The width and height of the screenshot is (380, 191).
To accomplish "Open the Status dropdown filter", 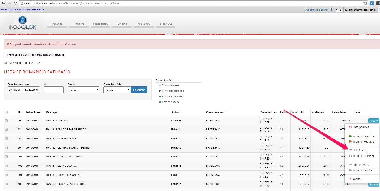I will pyautogui.click(x=84, y=90).
